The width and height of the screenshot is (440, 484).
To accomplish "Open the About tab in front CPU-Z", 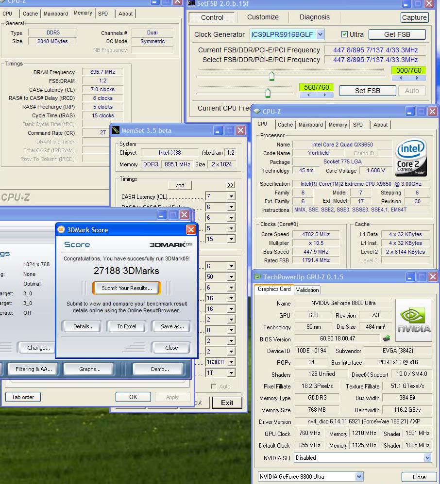I will click(380, 125).
